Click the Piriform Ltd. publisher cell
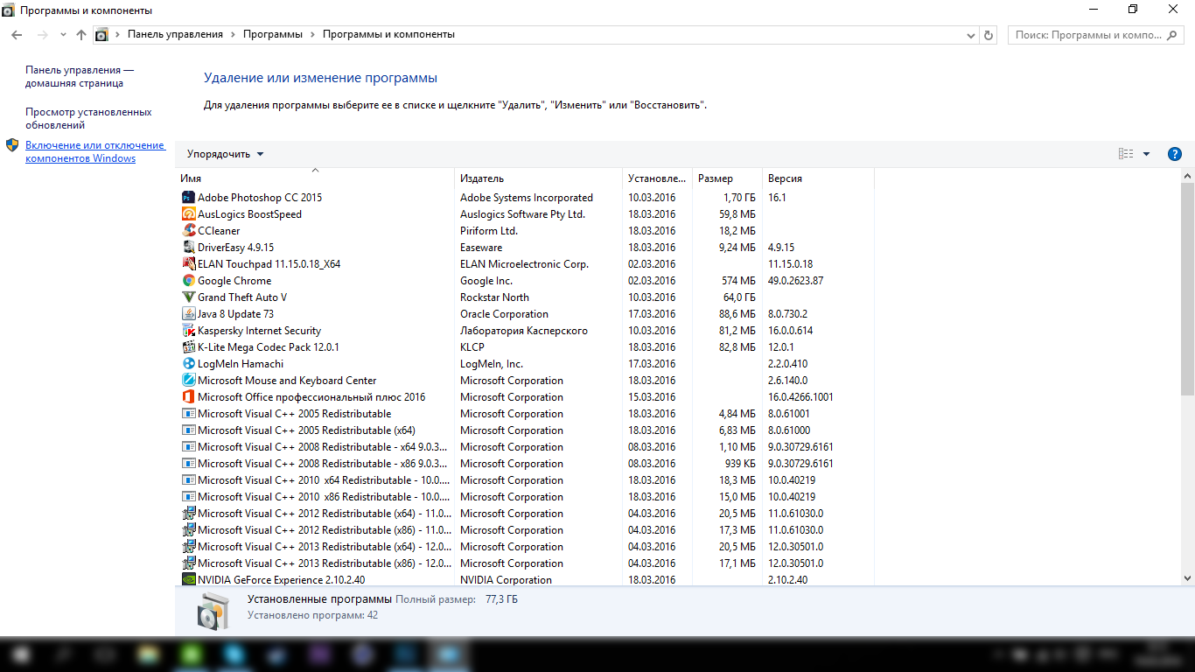This screenshot has height=672, width=1195. tap(489, 231)
